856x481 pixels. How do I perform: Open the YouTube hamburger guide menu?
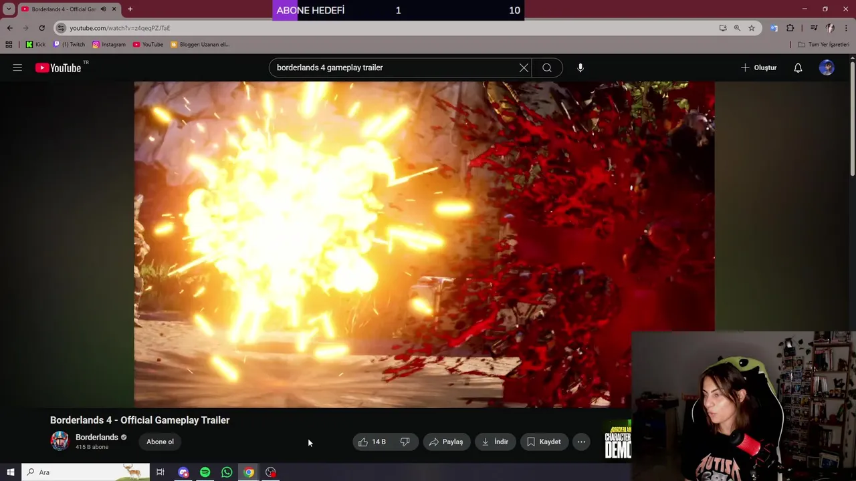pos(17,67)
